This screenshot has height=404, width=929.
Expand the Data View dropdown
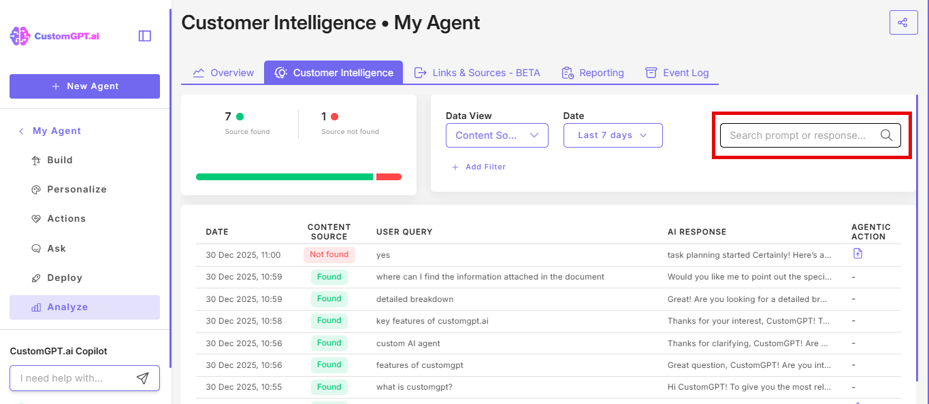pyautogui.click(x=497, y=135)
